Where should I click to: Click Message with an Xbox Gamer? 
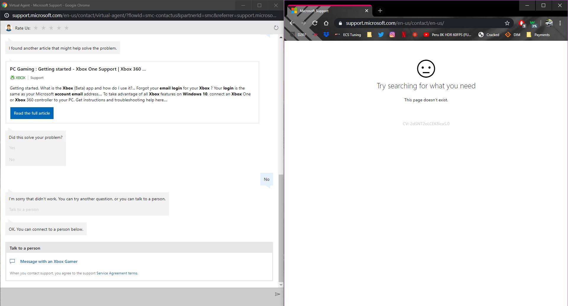(49, 261)
